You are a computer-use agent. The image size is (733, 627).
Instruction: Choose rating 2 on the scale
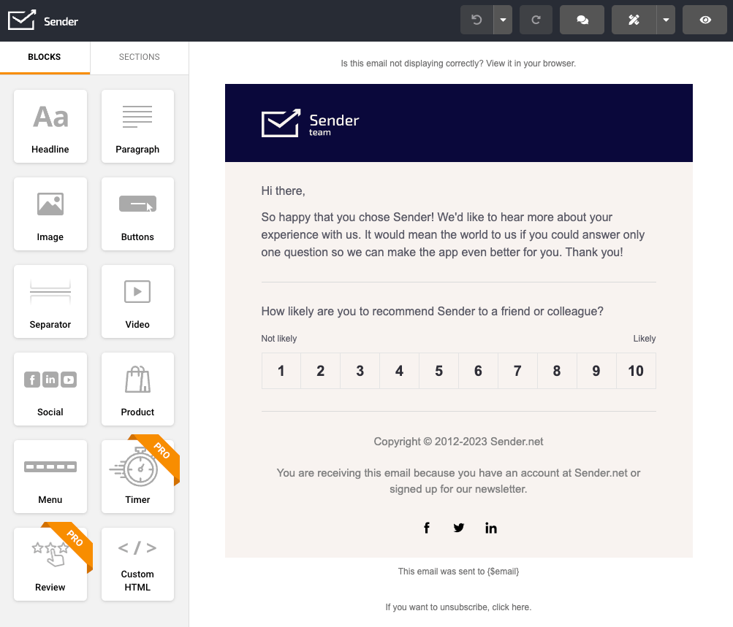(x=320, y=371)
